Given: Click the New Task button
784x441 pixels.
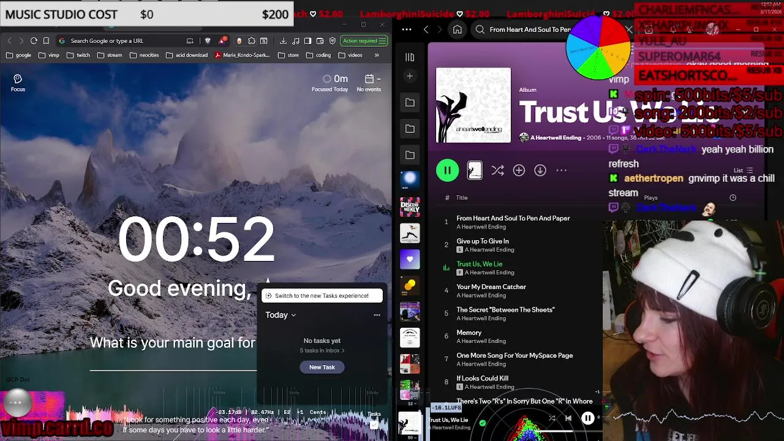Looking at the screenshot, I should [x=322, y=367].
